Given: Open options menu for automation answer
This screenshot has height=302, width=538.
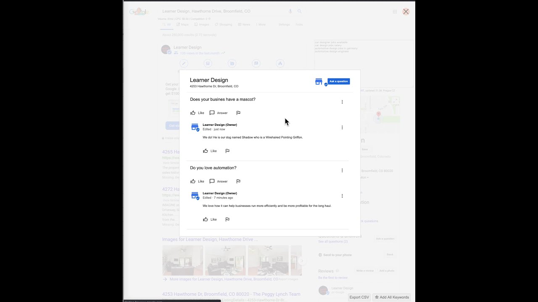Looking at the screenshot, I should (x=342, y=196).
